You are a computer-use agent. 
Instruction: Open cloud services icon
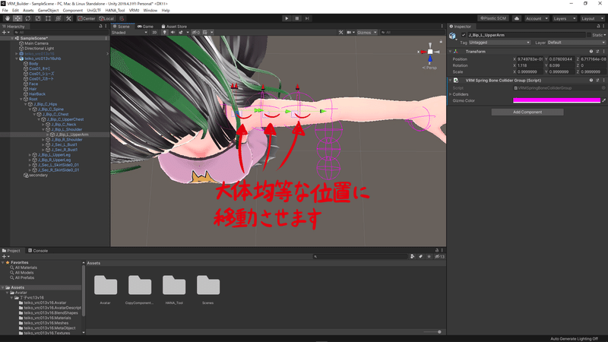click(517, 18)
